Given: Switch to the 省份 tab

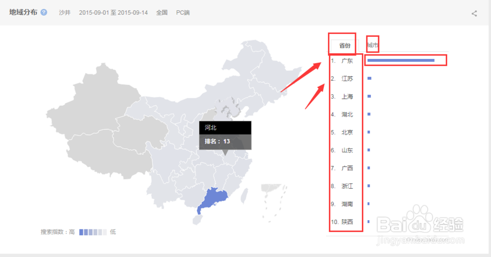Looking at the screenshot, I should point(345,45).
